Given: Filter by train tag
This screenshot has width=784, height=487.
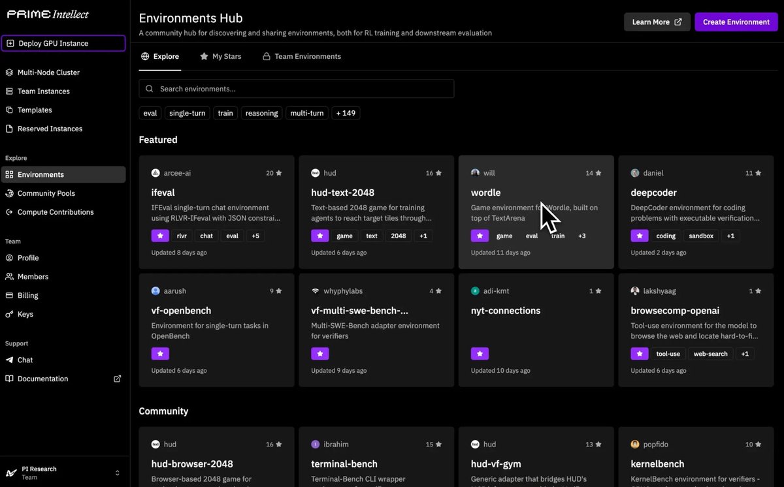Looking at the screenshot, I should (x=225, y=113).
